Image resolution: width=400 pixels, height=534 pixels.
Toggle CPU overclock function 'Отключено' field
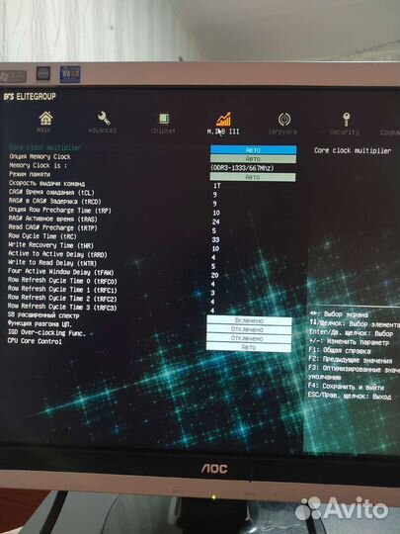tap(249, 329)
